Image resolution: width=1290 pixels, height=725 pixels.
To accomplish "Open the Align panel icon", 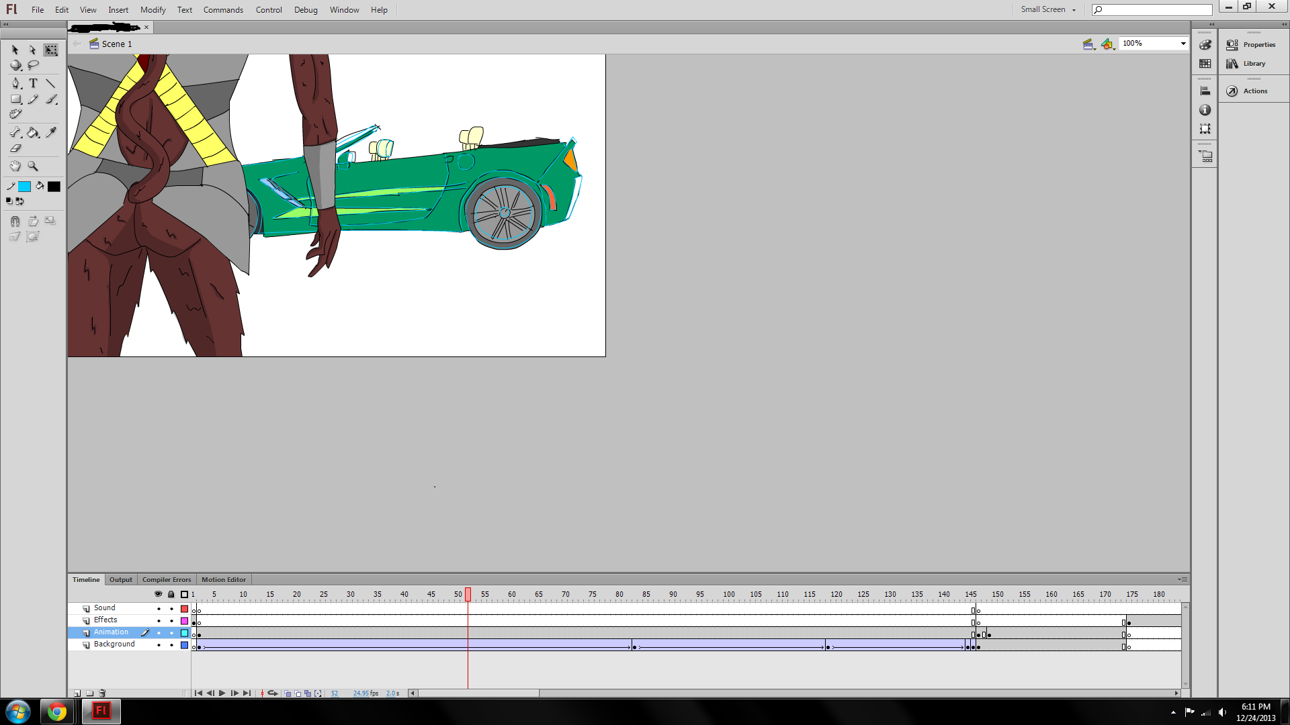I will [x=1205, y=91].
